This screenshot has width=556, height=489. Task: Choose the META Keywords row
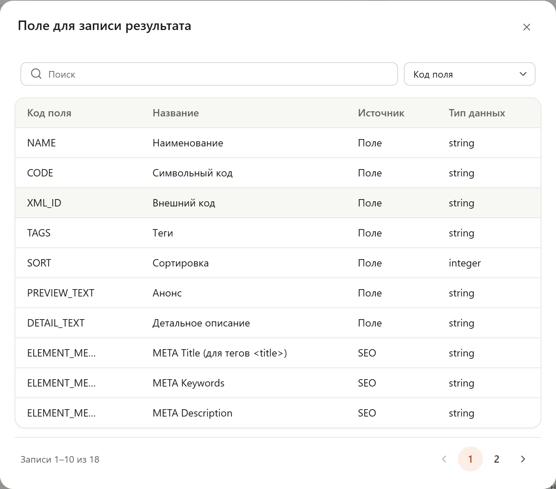(278, 383)
